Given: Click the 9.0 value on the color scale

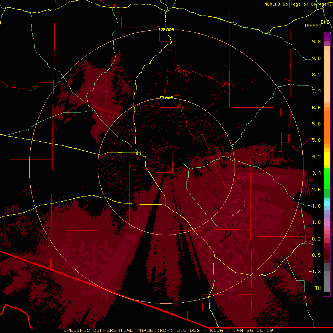Looking at the screenshot, I should click(x=316, y=58).
